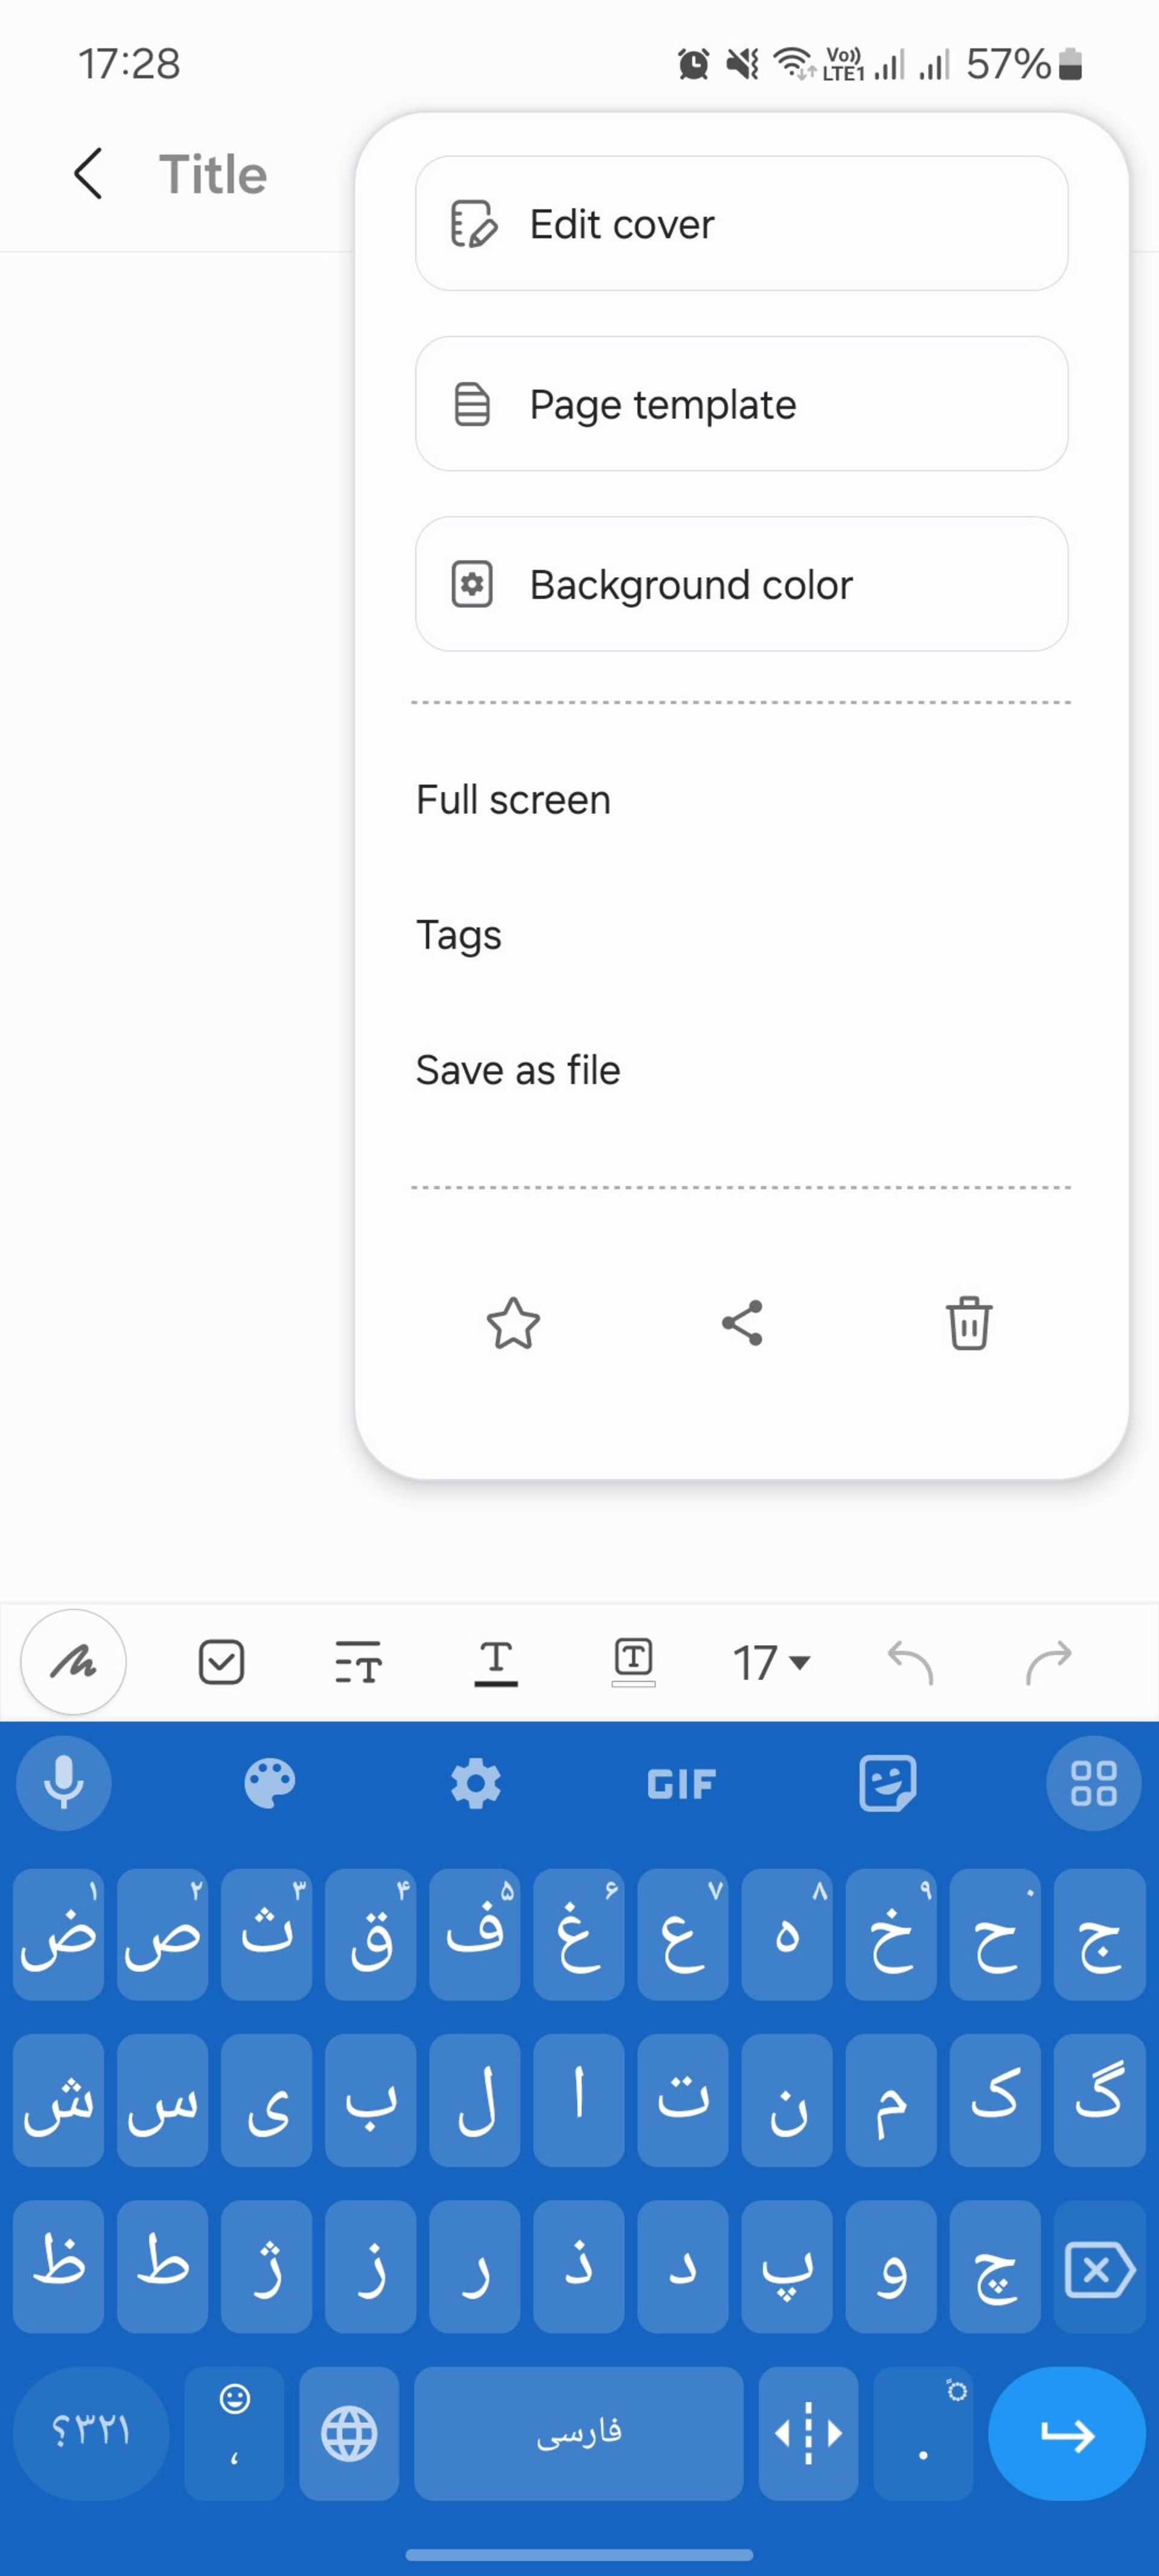Tap the underlined T text color icon

pos(496,1662)
